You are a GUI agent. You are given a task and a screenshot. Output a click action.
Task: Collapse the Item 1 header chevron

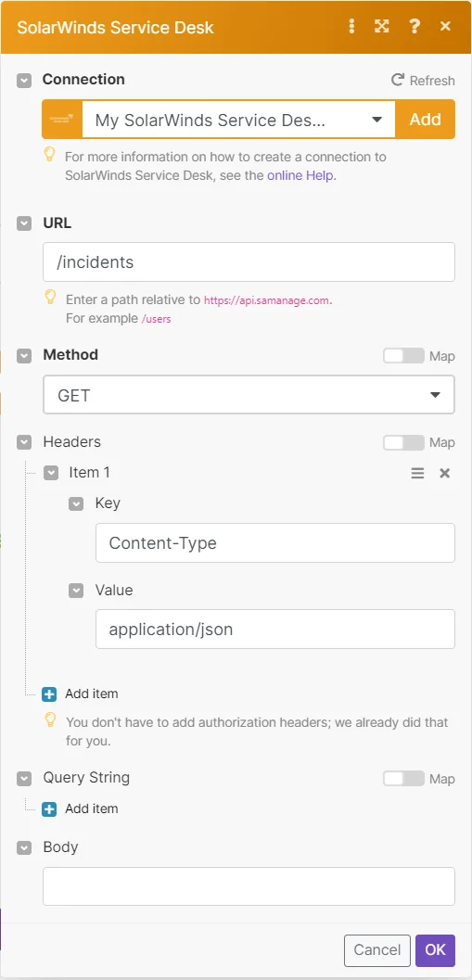51,473
